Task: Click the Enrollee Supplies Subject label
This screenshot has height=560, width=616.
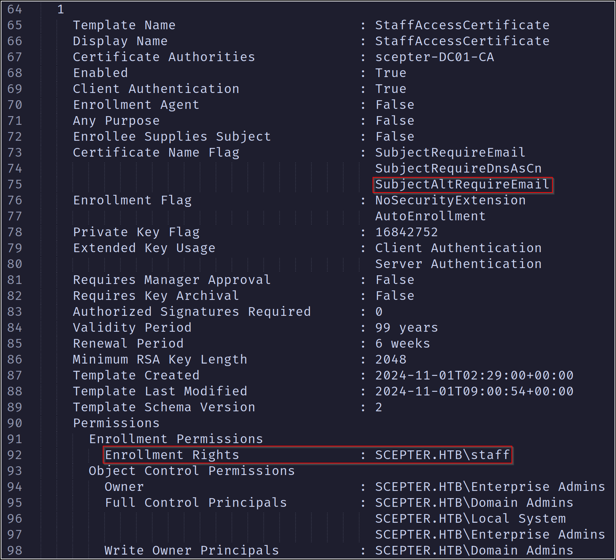Action: pos(172,137)
